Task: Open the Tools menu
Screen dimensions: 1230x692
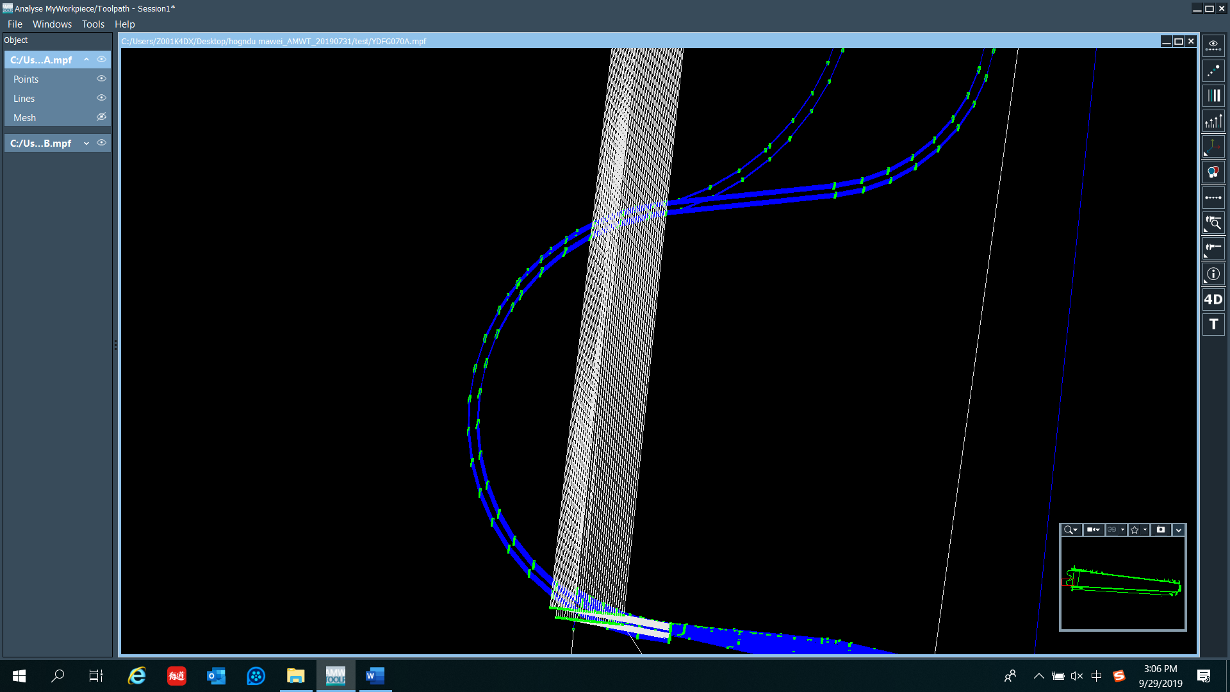Action: pos(93,24)
